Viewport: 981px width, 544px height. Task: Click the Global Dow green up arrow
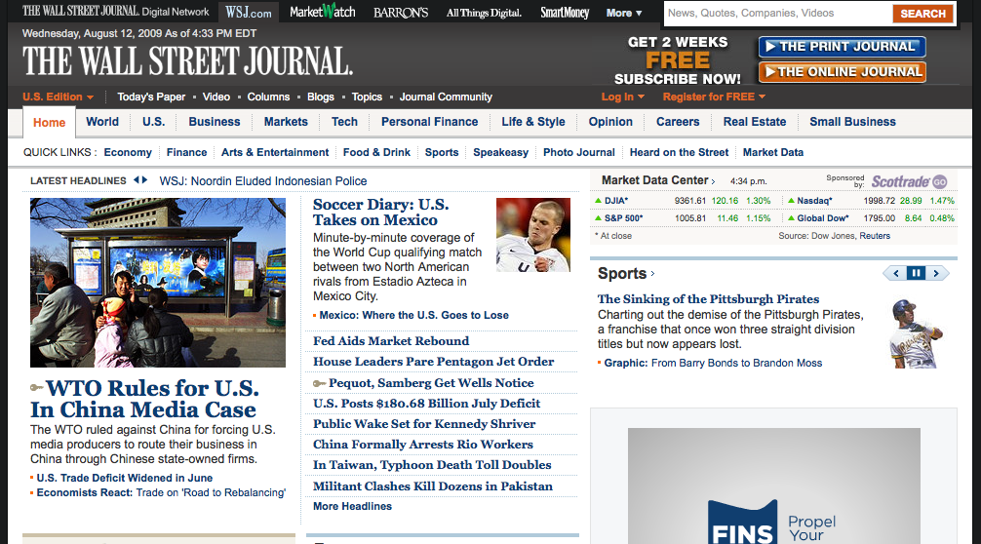792,218
